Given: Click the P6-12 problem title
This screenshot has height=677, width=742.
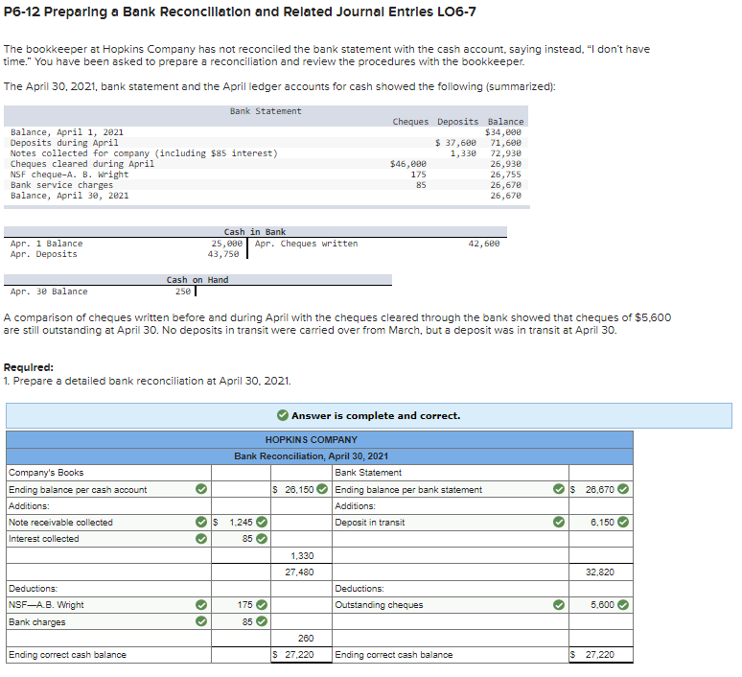Looking at the screenshot, I should point(240,12).
